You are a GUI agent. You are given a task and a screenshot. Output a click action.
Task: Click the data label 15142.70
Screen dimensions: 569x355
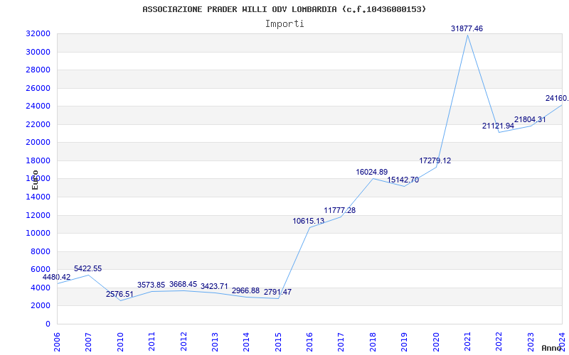[x=403, y=180]
